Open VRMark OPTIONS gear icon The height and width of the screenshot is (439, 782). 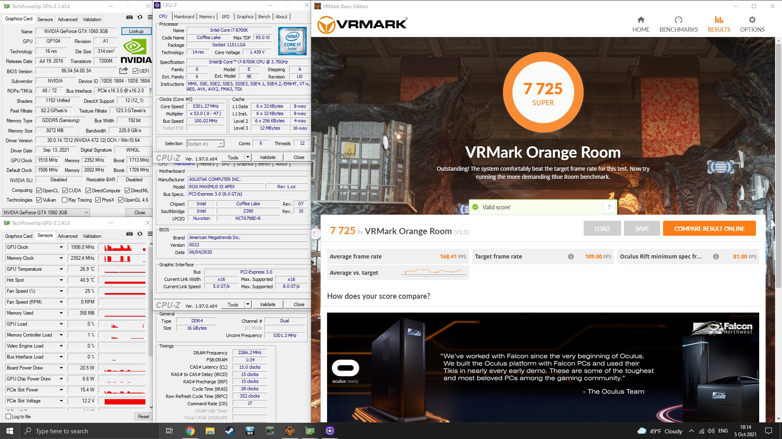752,20
